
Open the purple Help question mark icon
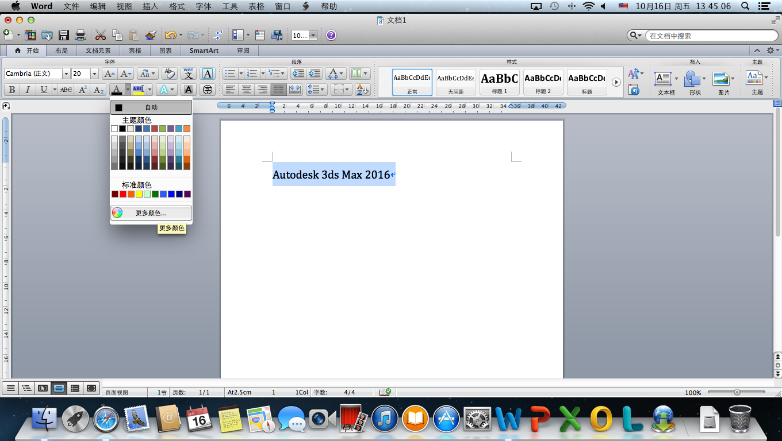click(x=331, y=35)
